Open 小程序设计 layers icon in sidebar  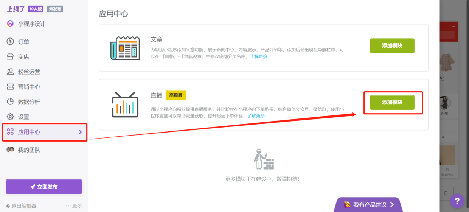pyautogui.click(x=10, y=24)
